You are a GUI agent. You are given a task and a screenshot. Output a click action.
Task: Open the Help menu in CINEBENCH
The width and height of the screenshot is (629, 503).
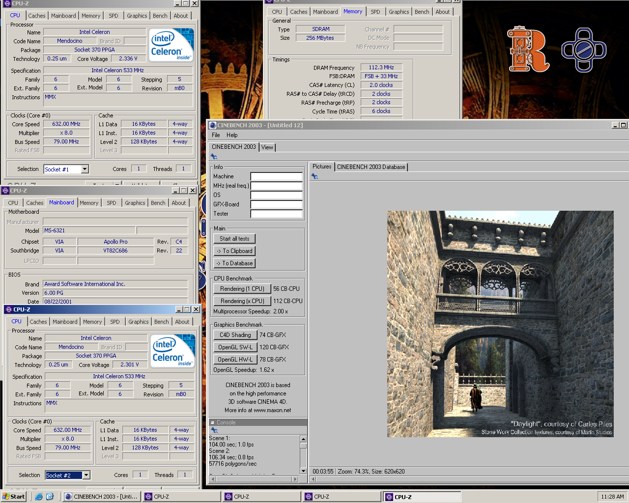click(232, 135)
